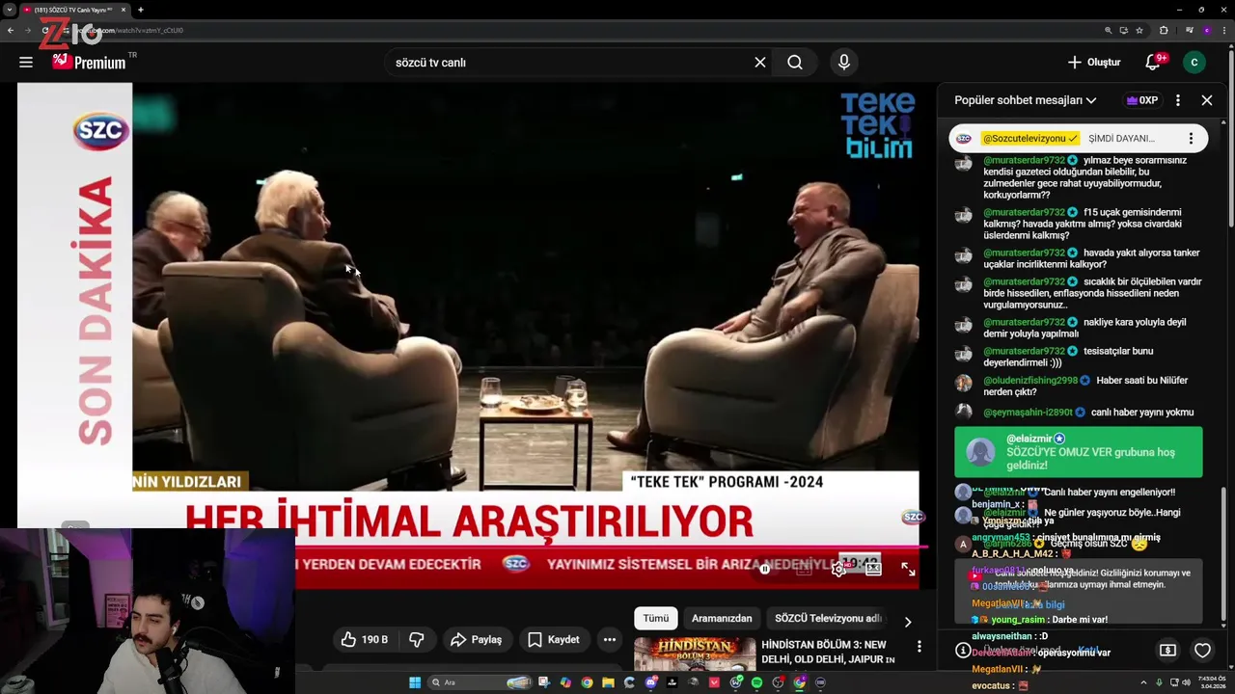Image resolution: width=1235 pixels, height=694 pixels.
Task: Open the 0XP chat points badge
Action: [x=1141, y=100]
